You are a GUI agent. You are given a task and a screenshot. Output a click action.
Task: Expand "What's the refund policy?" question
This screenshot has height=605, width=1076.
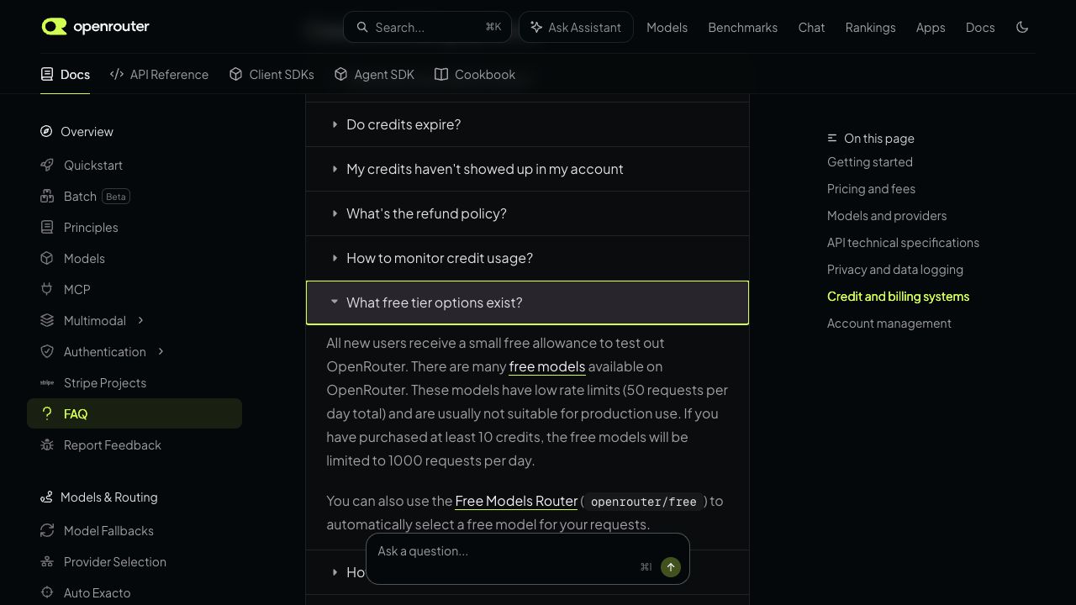click(527, 213)
